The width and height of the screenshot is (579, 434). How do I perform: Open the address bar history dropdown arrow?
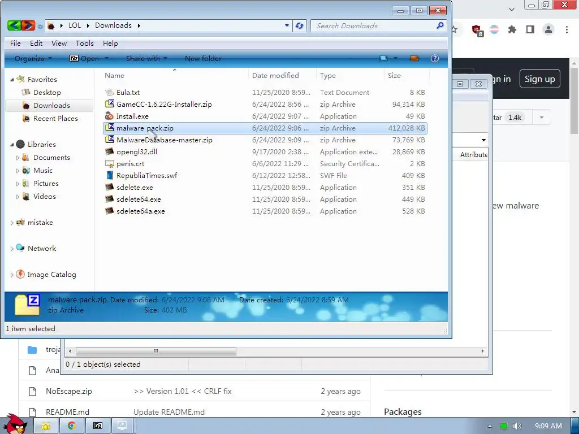pos(287,25)
